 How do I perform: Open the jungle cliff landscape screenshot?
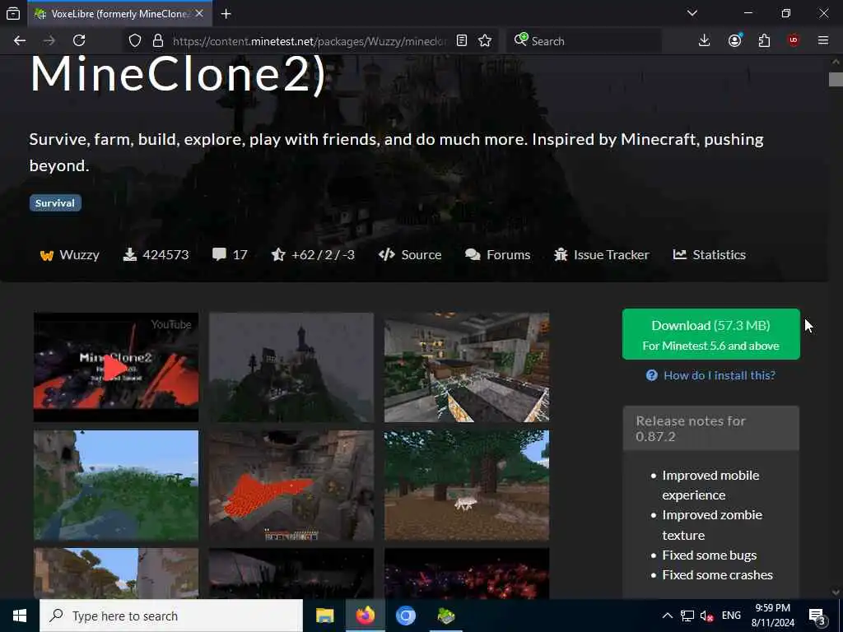115,485
